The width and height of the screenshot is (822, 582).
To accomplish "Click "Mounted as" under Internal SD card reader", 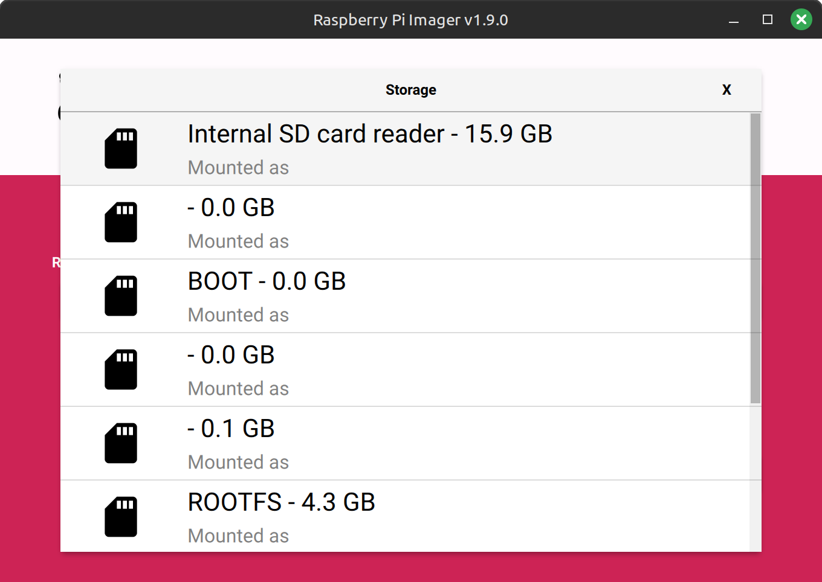I will (238, 168).
